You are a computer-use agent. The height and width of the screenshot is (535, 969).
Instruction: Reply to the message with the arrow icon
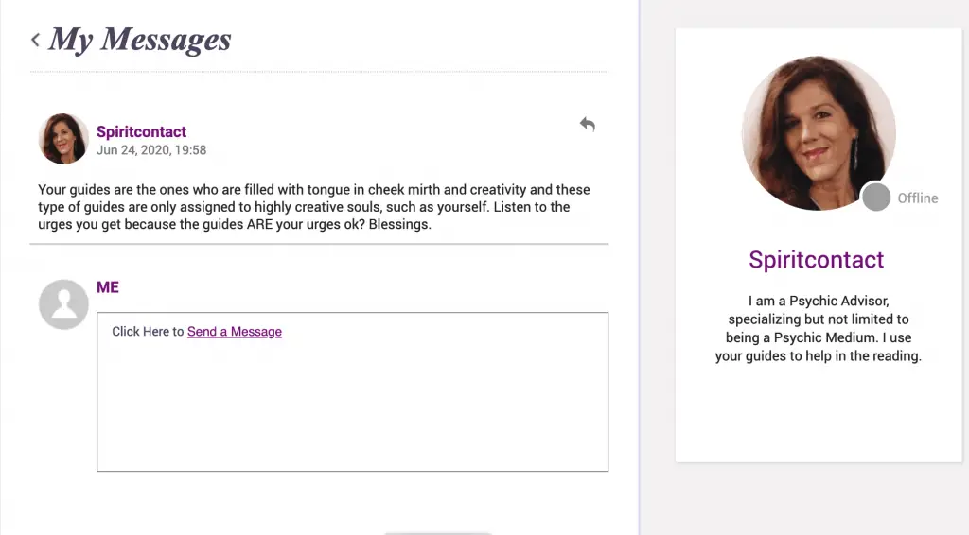tap(587, 124)
